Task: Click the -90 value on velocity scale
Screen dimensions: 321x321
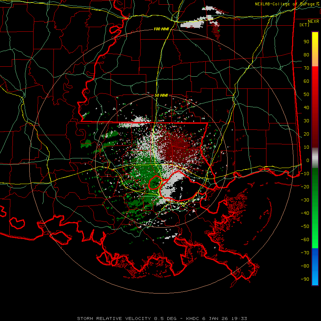Action: (305, 279)
